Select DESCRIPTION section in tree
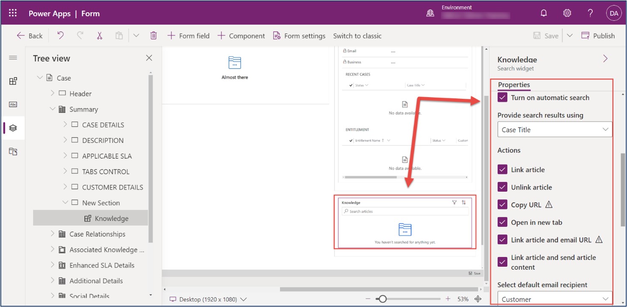 pyautogui.click(x=103, y=140)
